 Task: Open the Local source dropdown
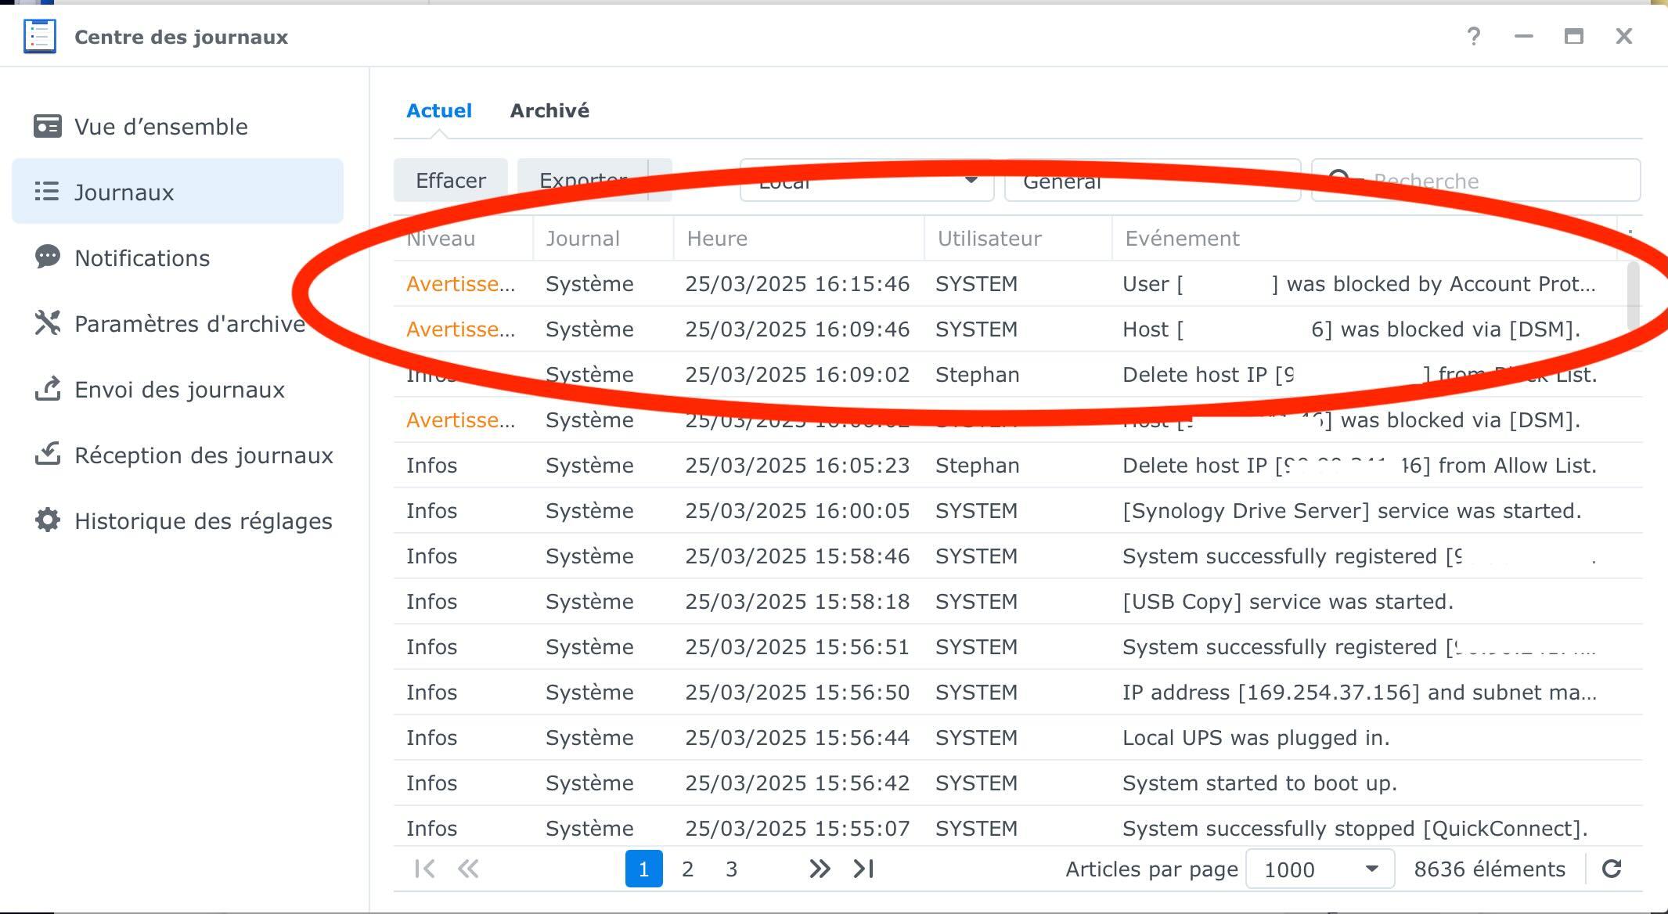pyautogui.click(x=866, y=181)
